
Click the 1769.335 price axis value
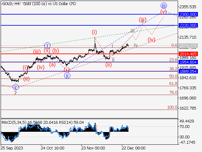tap(188, 88)
